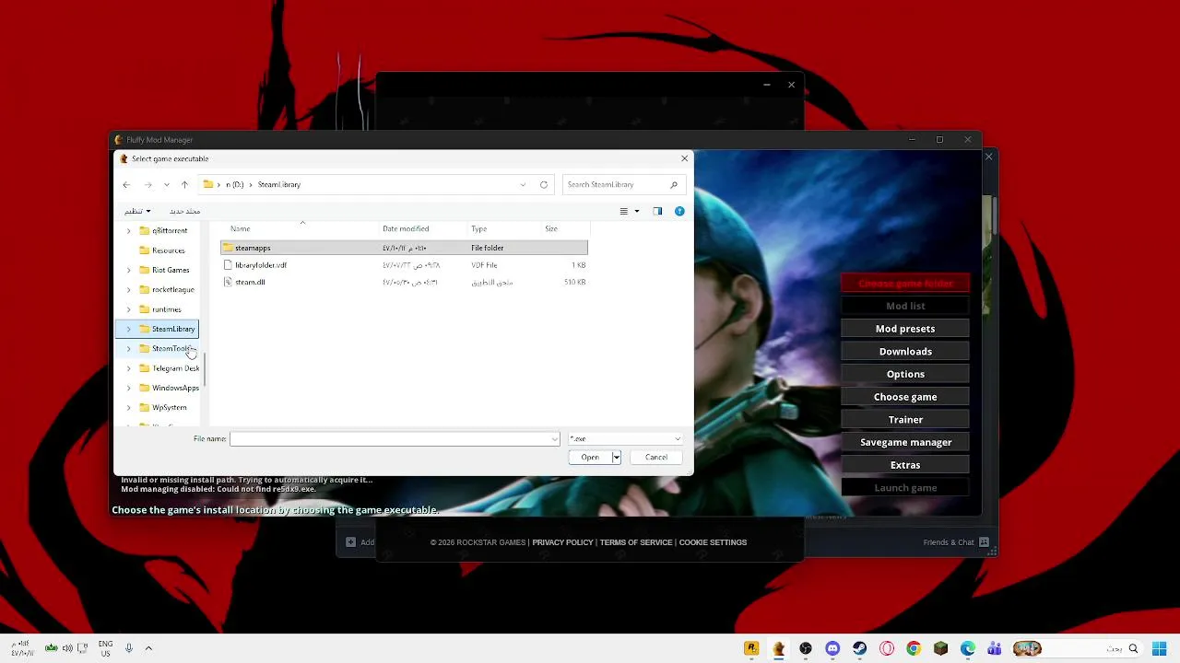Open the Savegame manager
Viewport: 1180px width, 663px height.
click(x=905, y=443)
